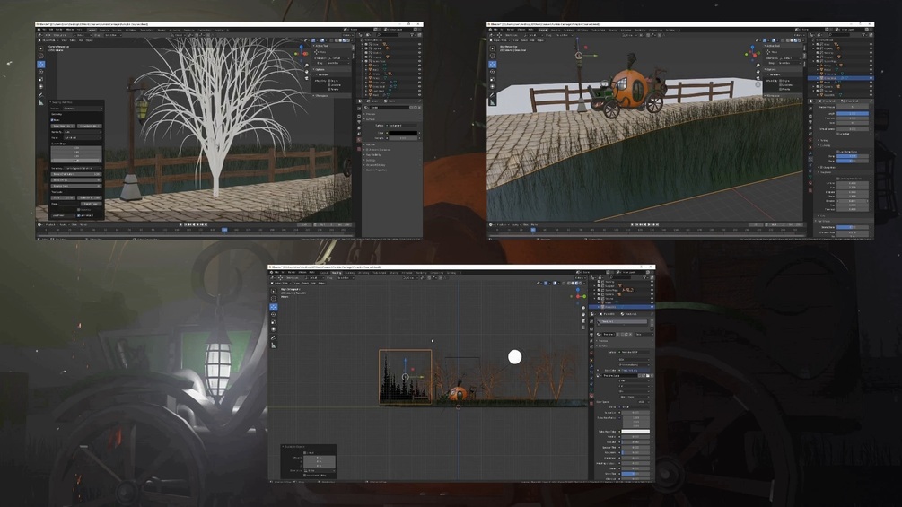
Task: Switch to Layout workspace tab in top-left window
Action: pyautogui.click(x=92, y=30)
